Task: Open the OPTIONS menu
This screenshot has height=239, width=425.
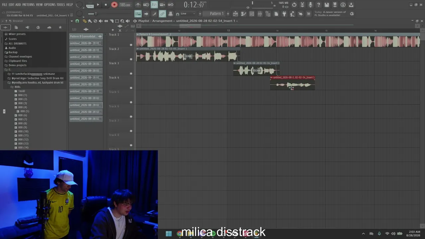Action: [50, 5]
